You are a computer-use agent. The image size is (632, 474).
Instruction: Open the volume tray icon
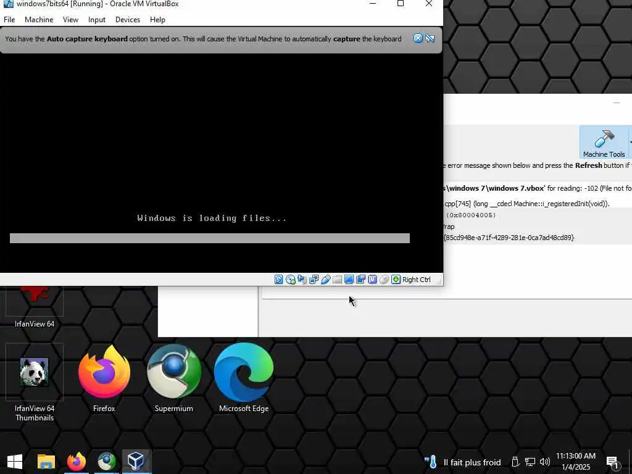544,462
